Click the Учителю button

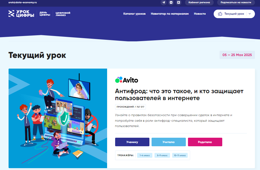point(168,142)
